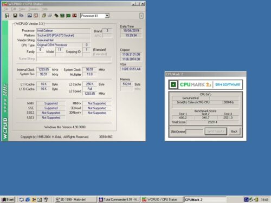This screenshot has height=203, width=271.
Task: Launch Internet Explorer from quick launch
Action: coord(28,200)
